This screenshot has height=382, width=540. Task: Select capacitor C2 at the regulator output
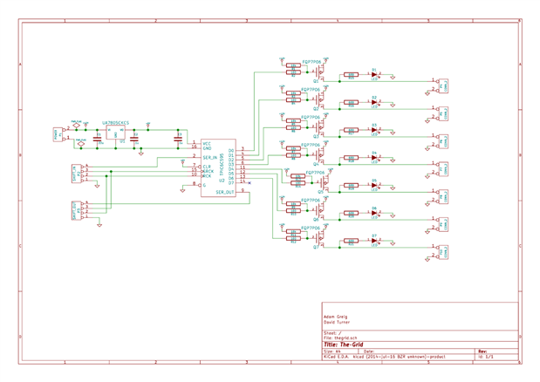click(x=134, y=139)
